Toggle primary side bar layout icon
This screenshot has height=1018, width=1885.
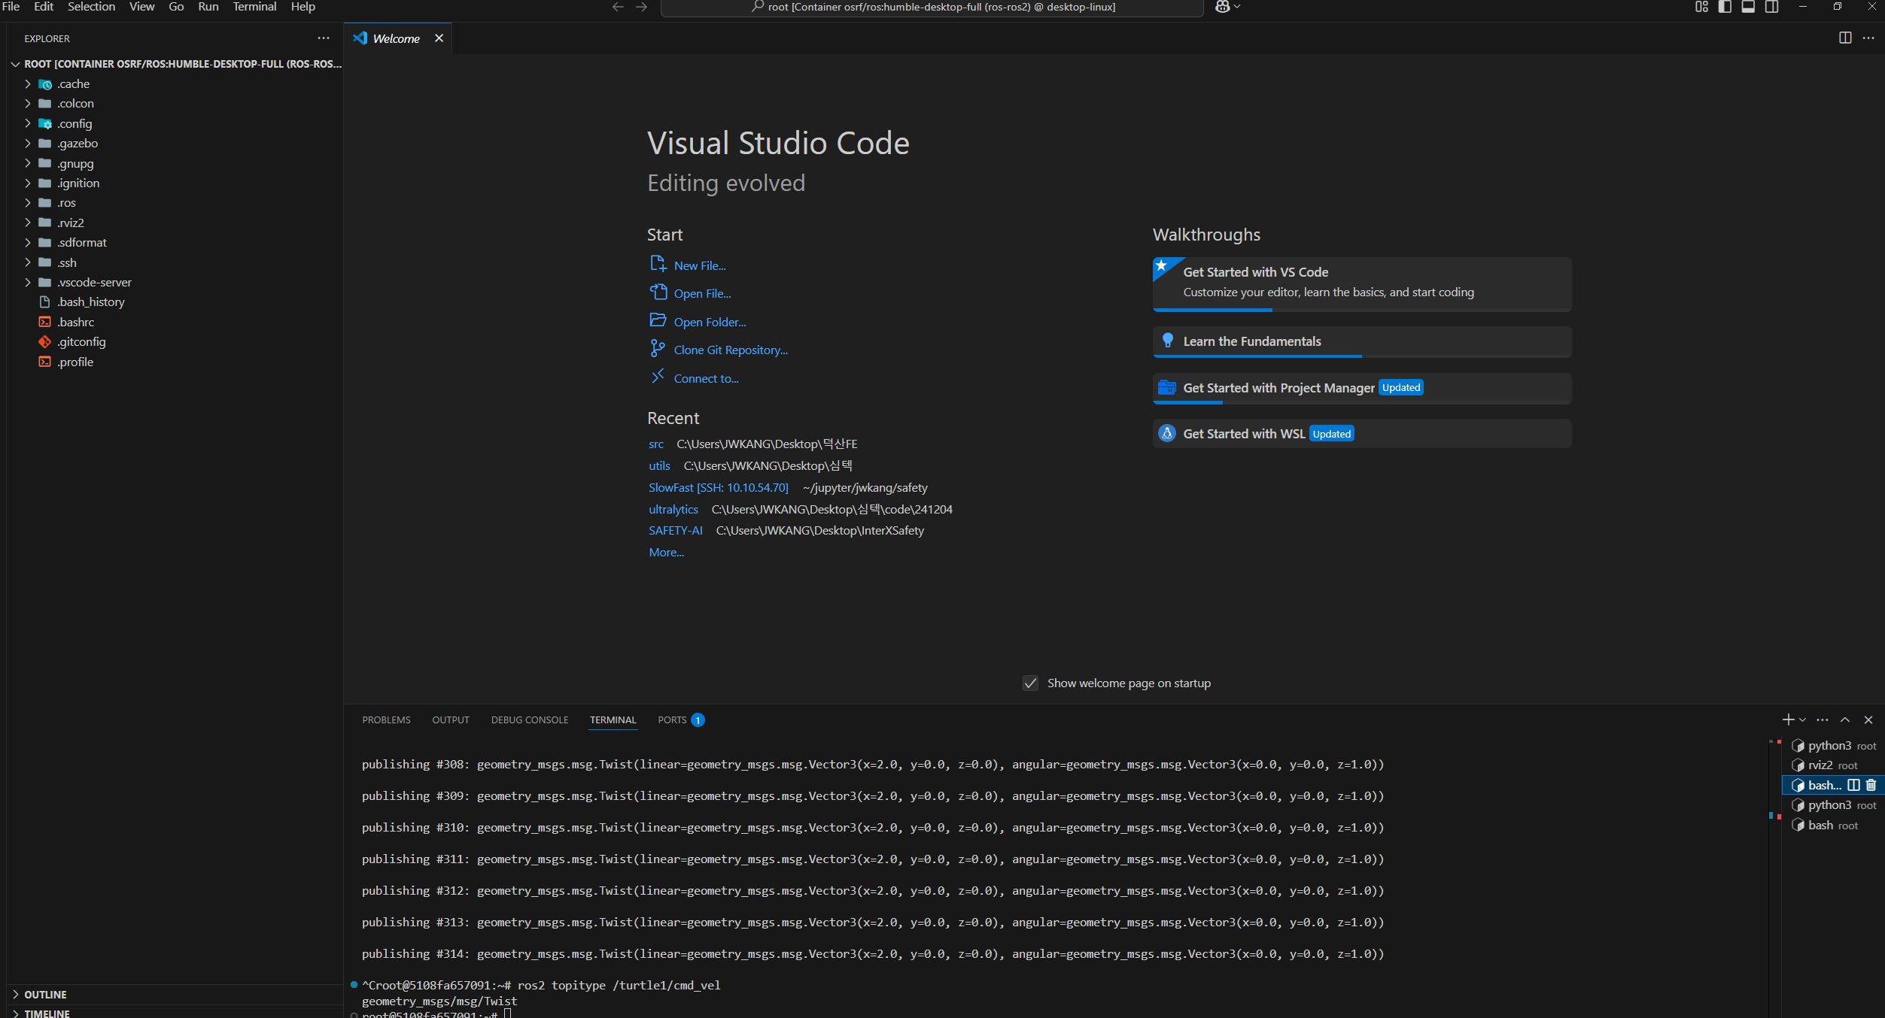(1725, 7)
